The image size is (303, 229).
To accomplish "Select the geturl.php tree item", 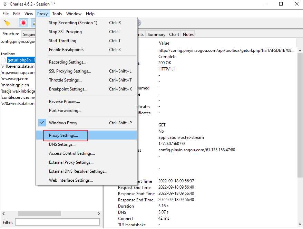I will 21,60.
